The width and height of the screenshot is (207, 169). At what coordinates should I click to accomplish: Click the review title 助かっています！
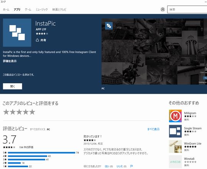tap(93, 136)
